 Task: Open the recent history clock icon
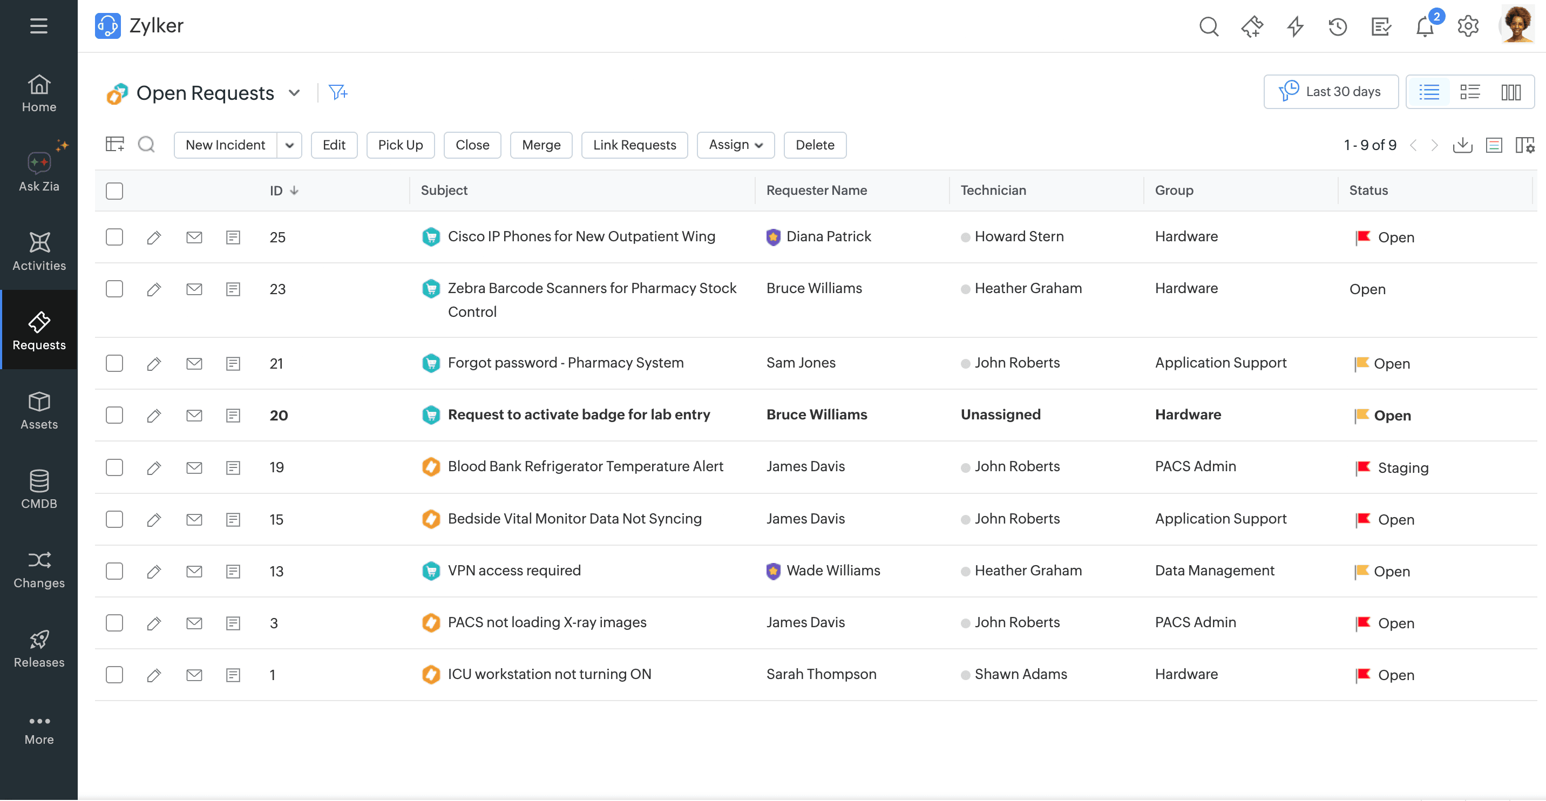click(1338, 26)
